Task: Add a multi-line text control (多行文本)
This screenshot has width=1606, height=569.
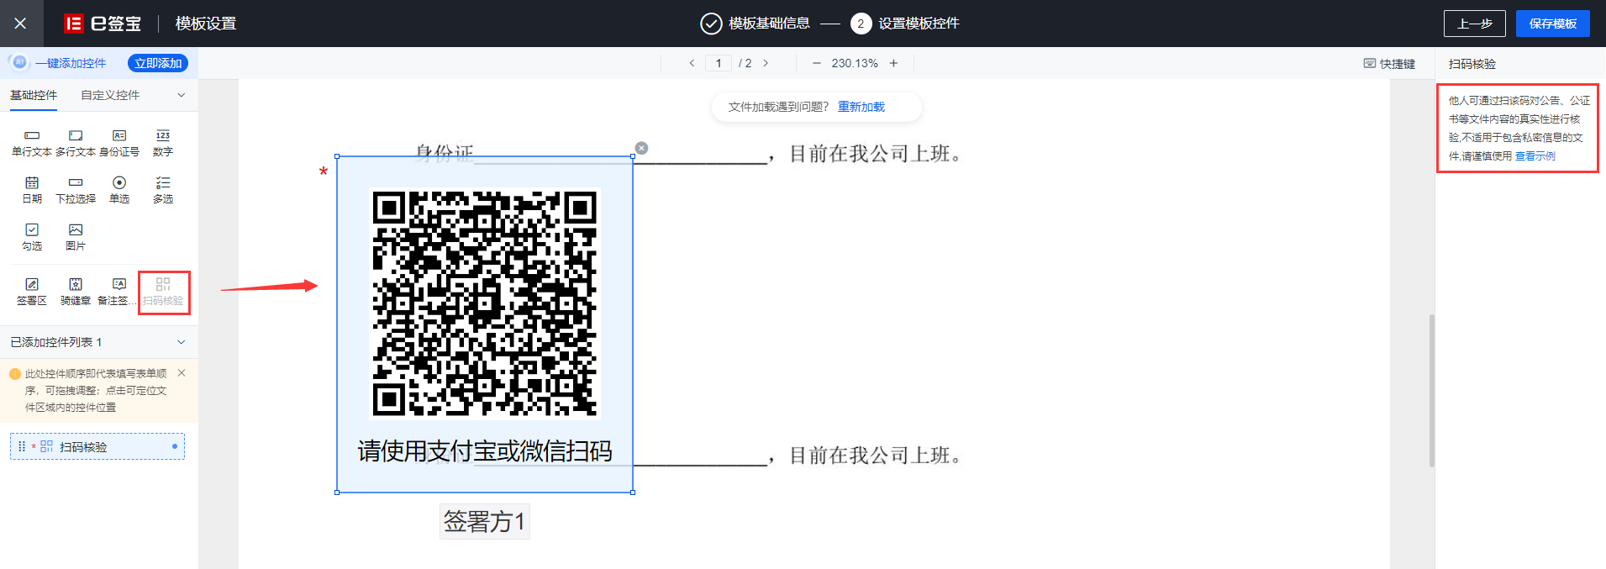Action: (76, 143)
